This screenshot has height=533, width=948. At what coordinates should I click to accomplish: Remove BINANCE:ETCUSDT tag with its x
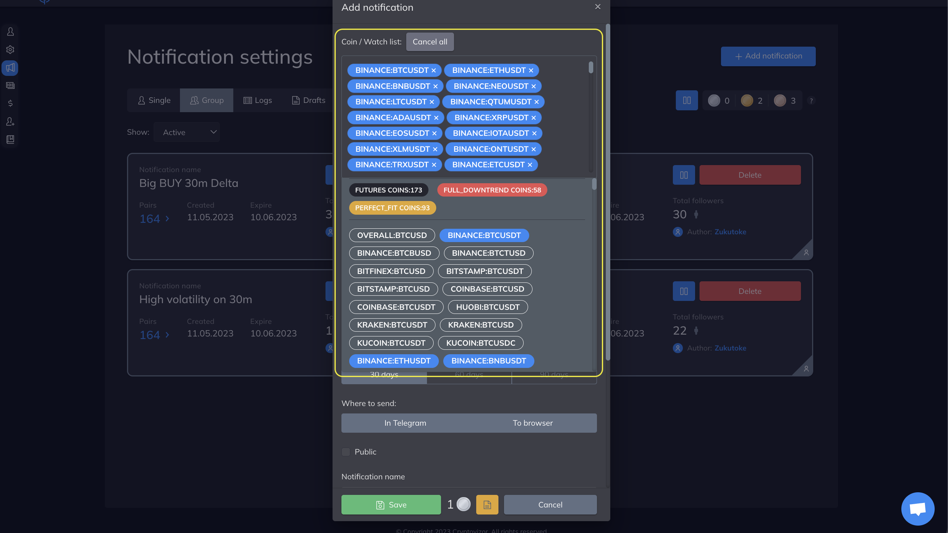(x=530, y=165)
